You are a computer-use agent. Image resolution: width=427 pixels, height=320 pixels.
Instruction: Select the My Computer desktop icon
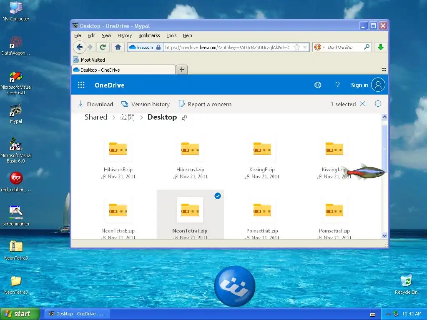click(16, 11)
